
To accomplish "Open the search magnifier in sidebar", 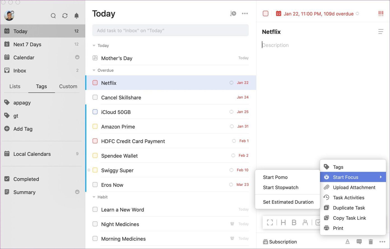I will pyautogui.click(x=53, y=16).
